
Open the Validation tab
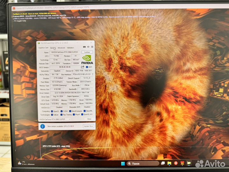pyautogui.click(x=70, y=48)
